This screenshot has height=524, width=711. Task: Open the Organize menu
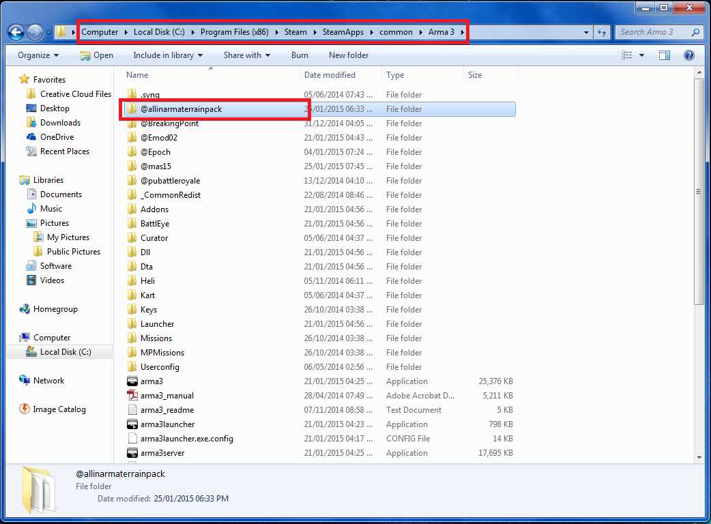coord(38,55)
